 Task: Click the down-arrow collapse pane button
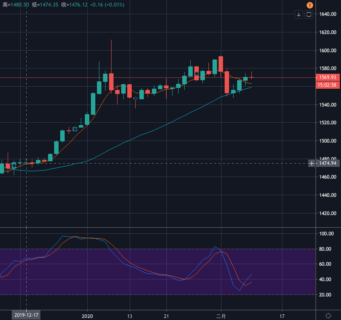pos(299,15)
